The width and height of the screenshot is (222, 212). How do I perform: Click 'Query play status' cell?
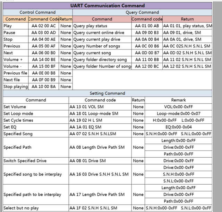click(102, 26)
